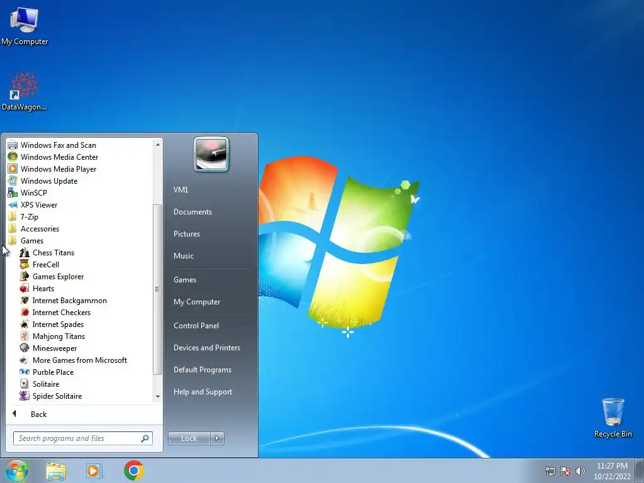Open Internet Spades icon

pos(25,324)
